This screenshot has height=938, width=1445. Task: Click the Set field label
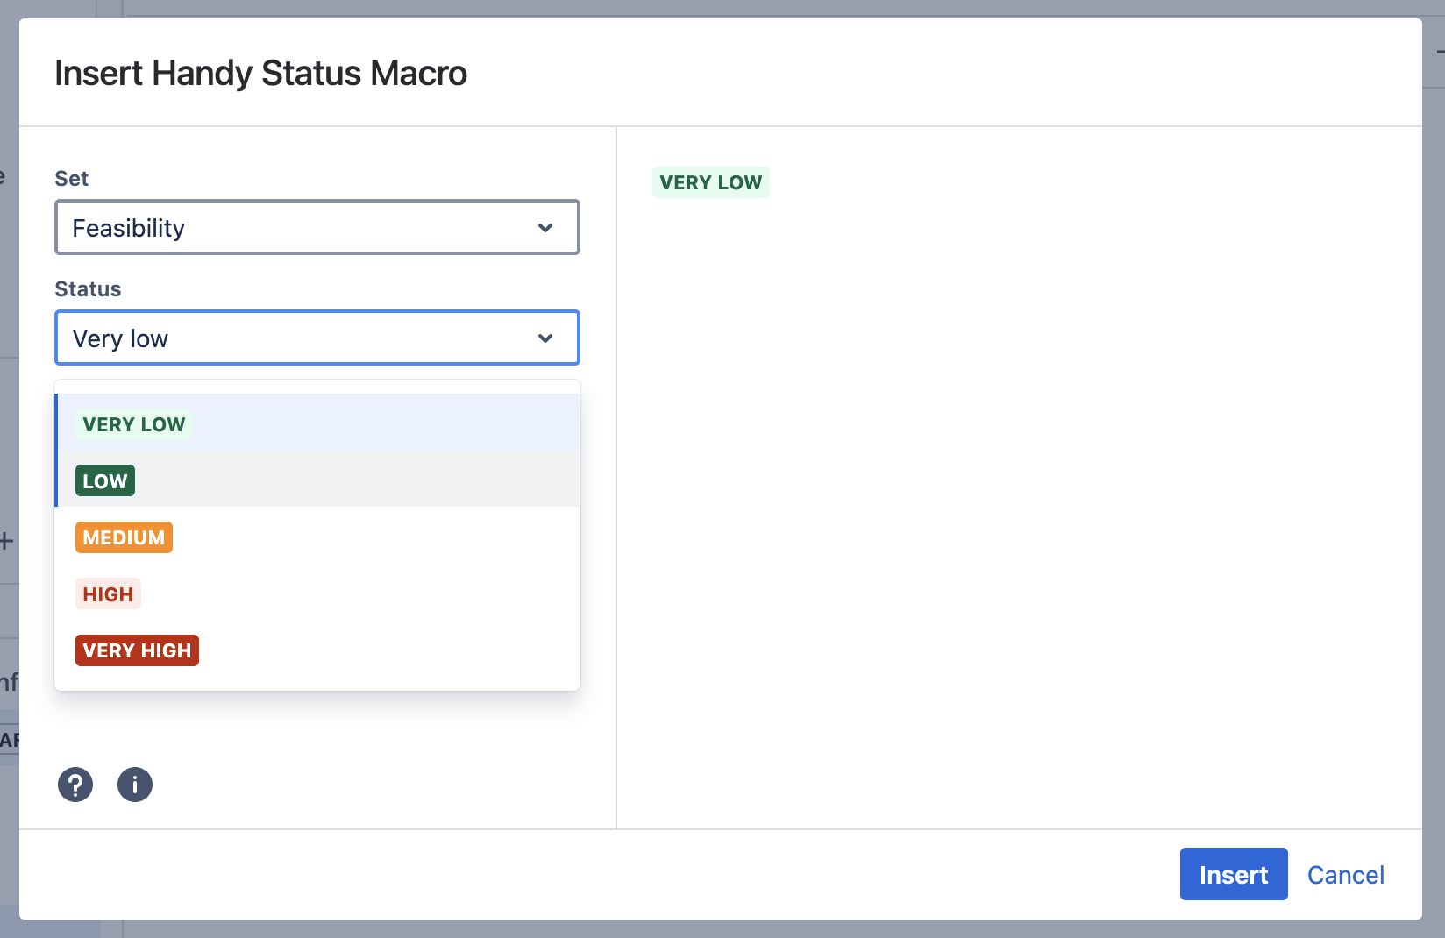[x=72, y=179]
